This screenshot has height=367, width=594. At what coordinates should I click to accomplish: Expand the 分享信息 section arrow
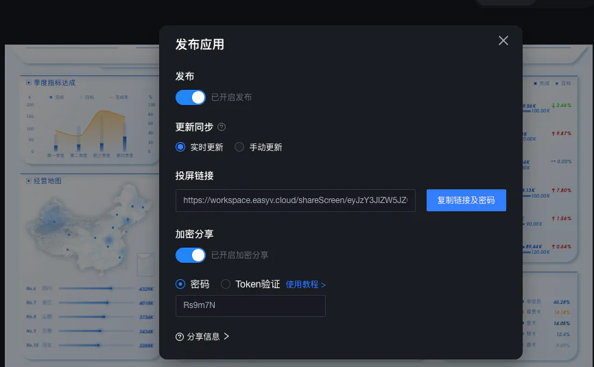pyautogui.click(x=226, y=337)
